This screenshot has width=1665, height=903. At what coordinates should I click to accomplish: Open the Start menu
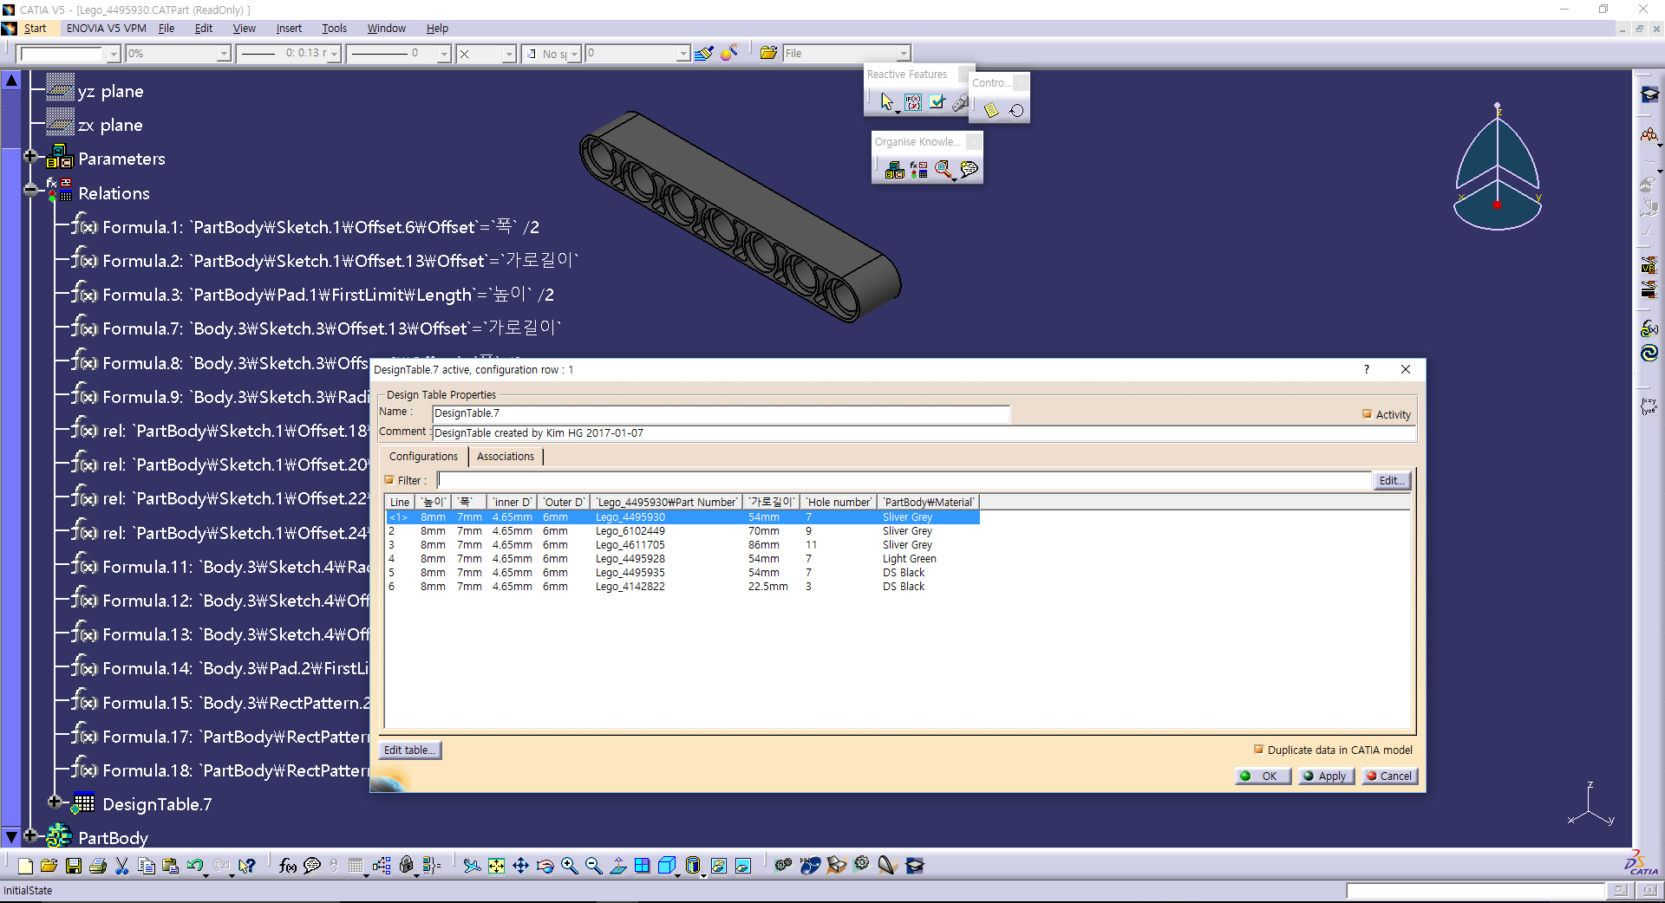[35, 29]
